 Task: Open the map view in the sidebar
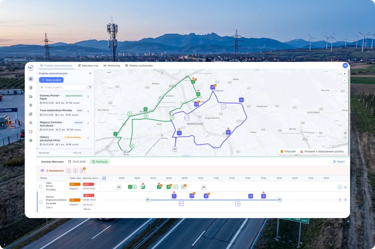31,79
